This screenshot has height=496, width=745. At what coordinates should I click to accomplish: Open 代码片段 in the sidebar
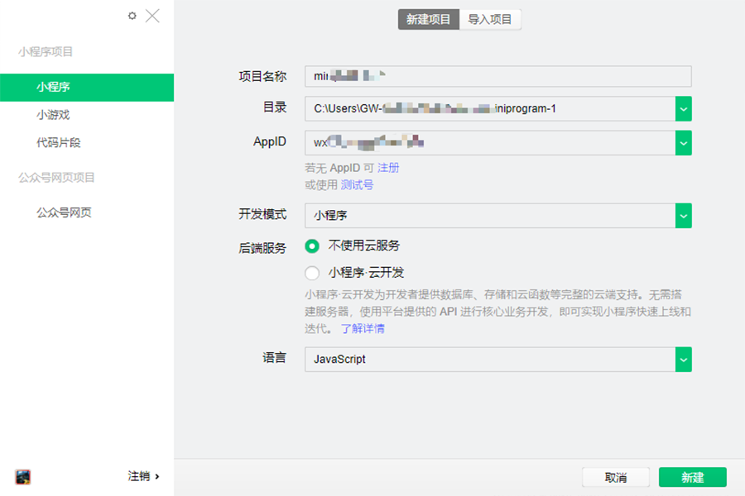pyautogui.click(x=58, y=143)
